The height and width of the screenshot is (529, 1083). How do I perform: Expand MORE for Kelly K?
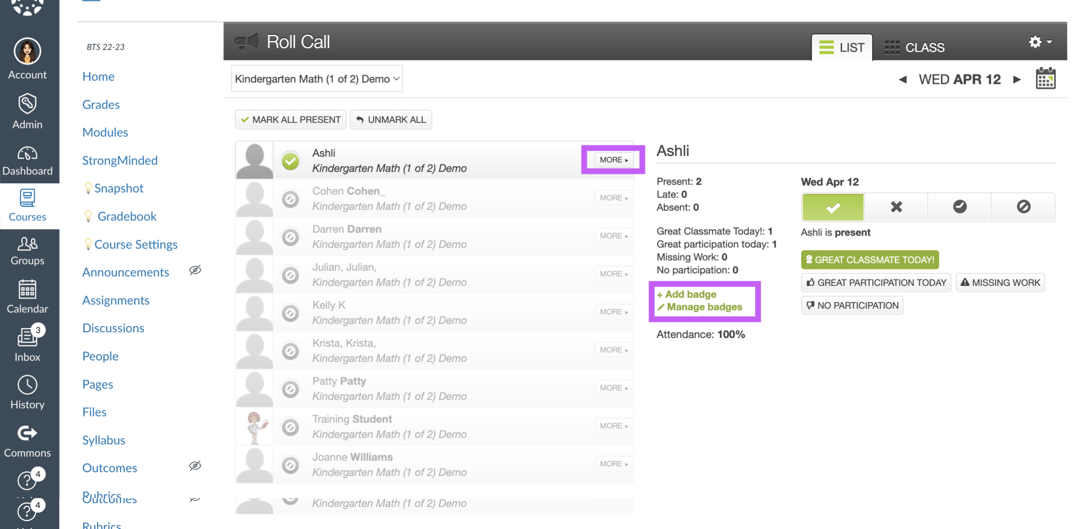pos(613,312)
